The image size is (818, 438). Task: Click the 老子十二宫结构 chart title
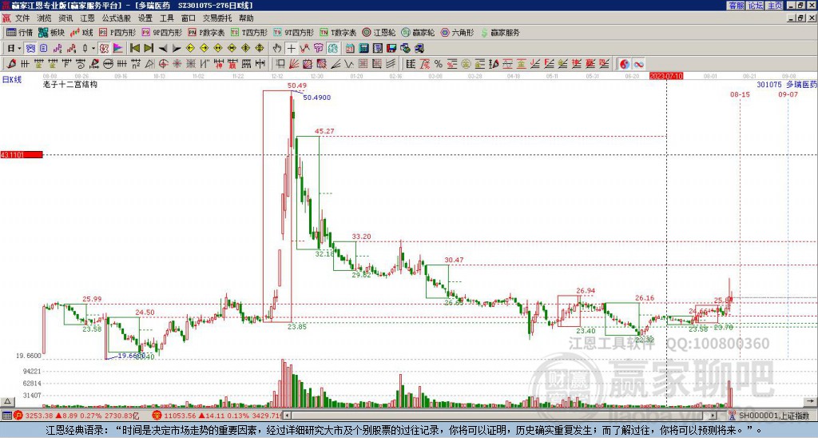tap(70, 85)
